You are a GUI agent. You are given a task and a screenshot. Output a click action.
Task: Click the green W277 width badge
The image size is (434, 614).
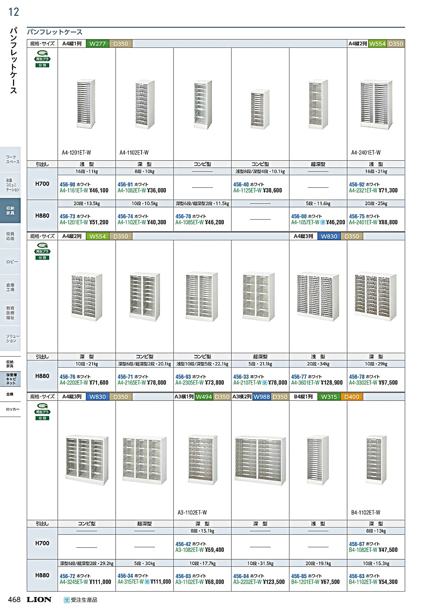[x=97, y=44]
